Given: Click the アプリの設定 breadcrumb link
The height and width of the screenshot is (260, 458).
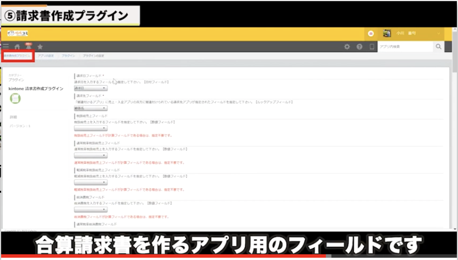Looking at the screenshot, I should 46,56.
